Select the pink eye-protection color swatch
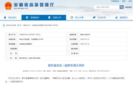The height and width of the screenshot is (97, 133). 102,71
